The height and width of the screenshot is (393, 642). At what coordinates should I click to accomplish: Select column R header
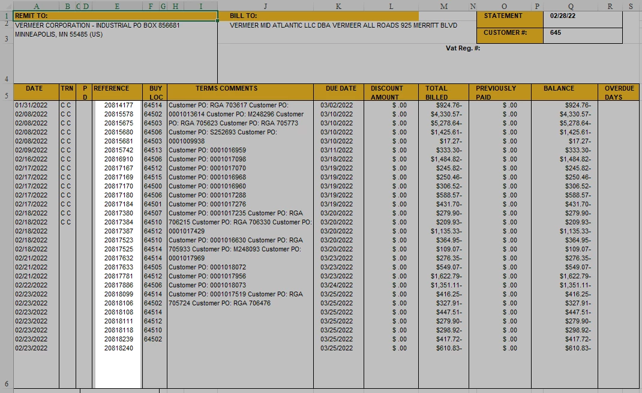610,6
